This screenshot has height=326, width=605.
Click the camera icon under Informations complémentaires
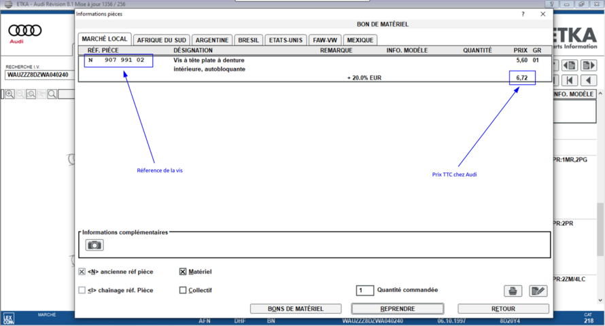pos(94,245)
